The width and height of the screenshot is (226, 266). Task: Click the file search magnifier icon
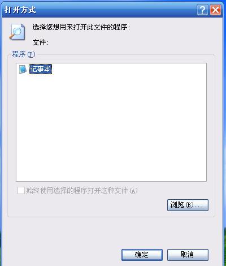[17, 32]
